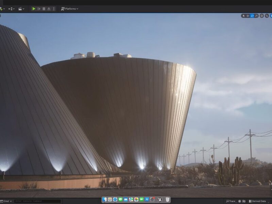Click the Enter Console Command field

37,201
